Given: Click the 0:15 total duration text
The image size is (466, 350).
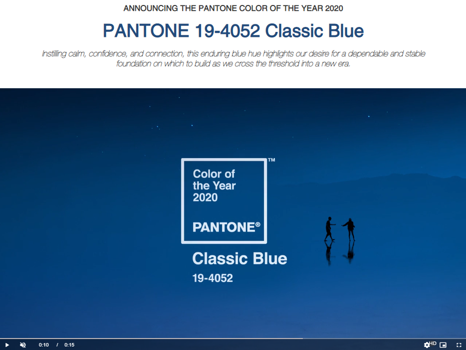Looking at the screenshot, I should 69,345.
